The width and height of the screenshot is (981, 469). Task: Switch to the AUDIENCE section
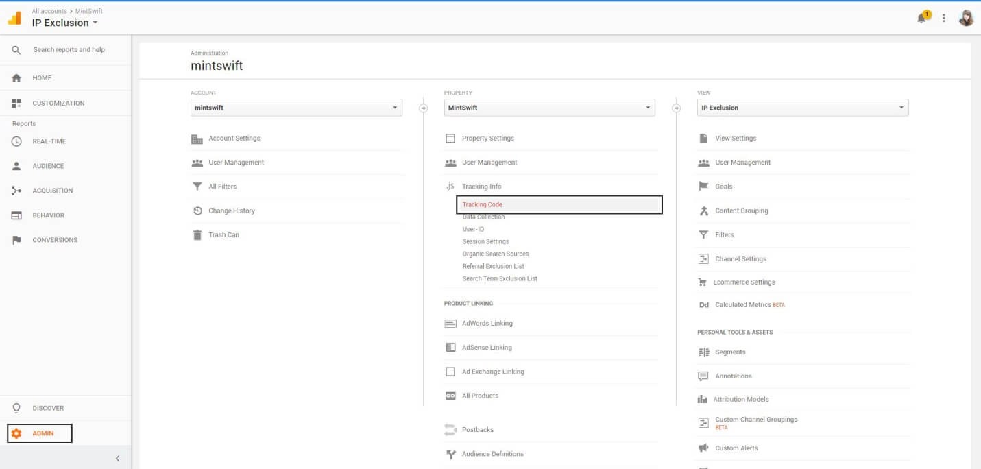pyautogui.click(x=49, y=165)
